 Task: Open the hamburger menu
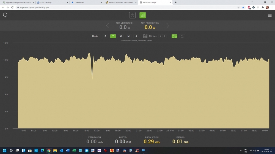(269, 15)
